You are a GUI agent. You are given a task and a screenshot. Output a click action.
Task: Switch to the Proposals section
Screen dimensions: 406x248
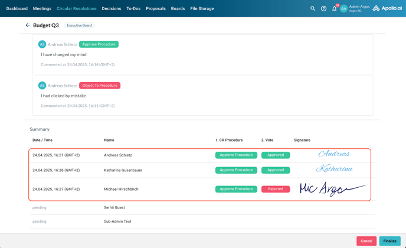(156, 9)
